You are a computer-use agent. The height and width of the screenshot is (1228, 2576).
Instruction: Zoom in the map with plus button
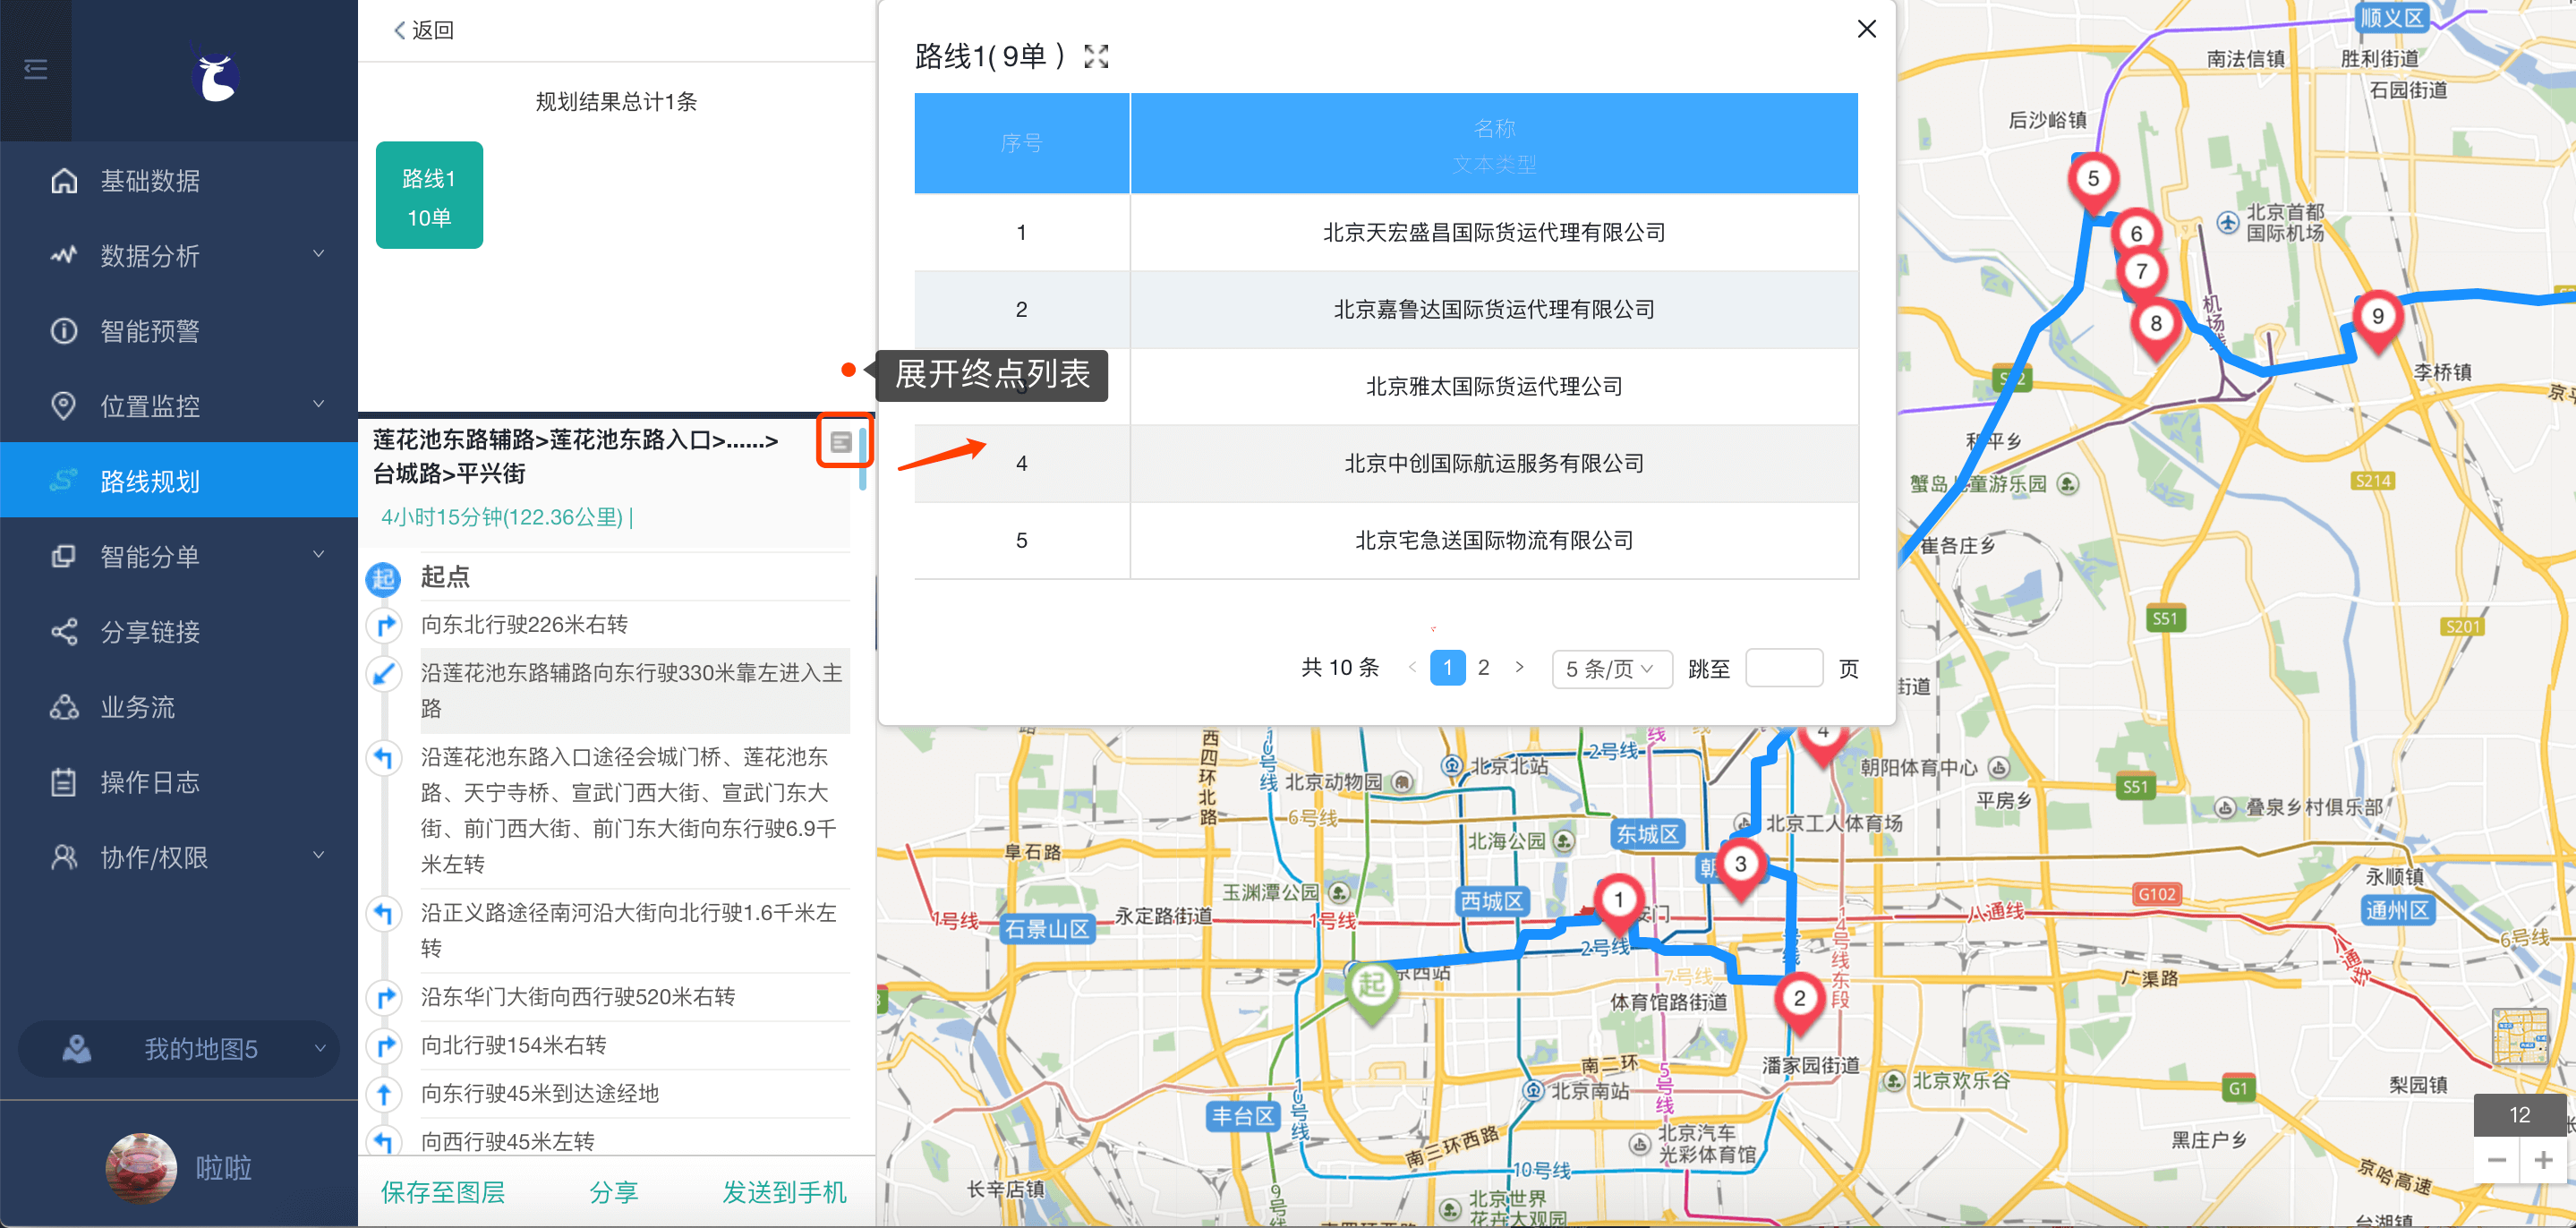tap(2543, 1160)
